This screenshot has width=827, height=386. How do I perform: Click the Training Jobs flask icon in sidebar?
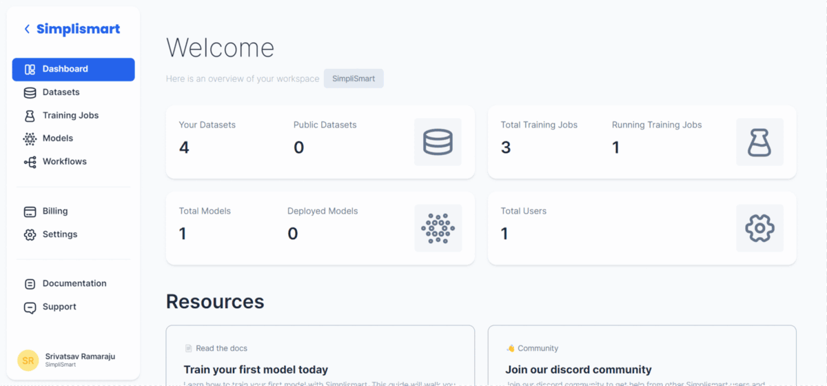(30, 116)
